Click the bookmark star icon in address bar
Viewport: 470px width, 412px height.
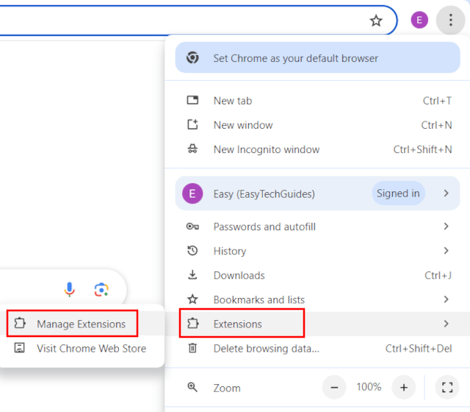pos(376,21)
